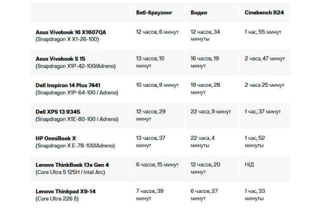
Task: Click the 2 часа, 47 минут cell
Action: (265, 58)
